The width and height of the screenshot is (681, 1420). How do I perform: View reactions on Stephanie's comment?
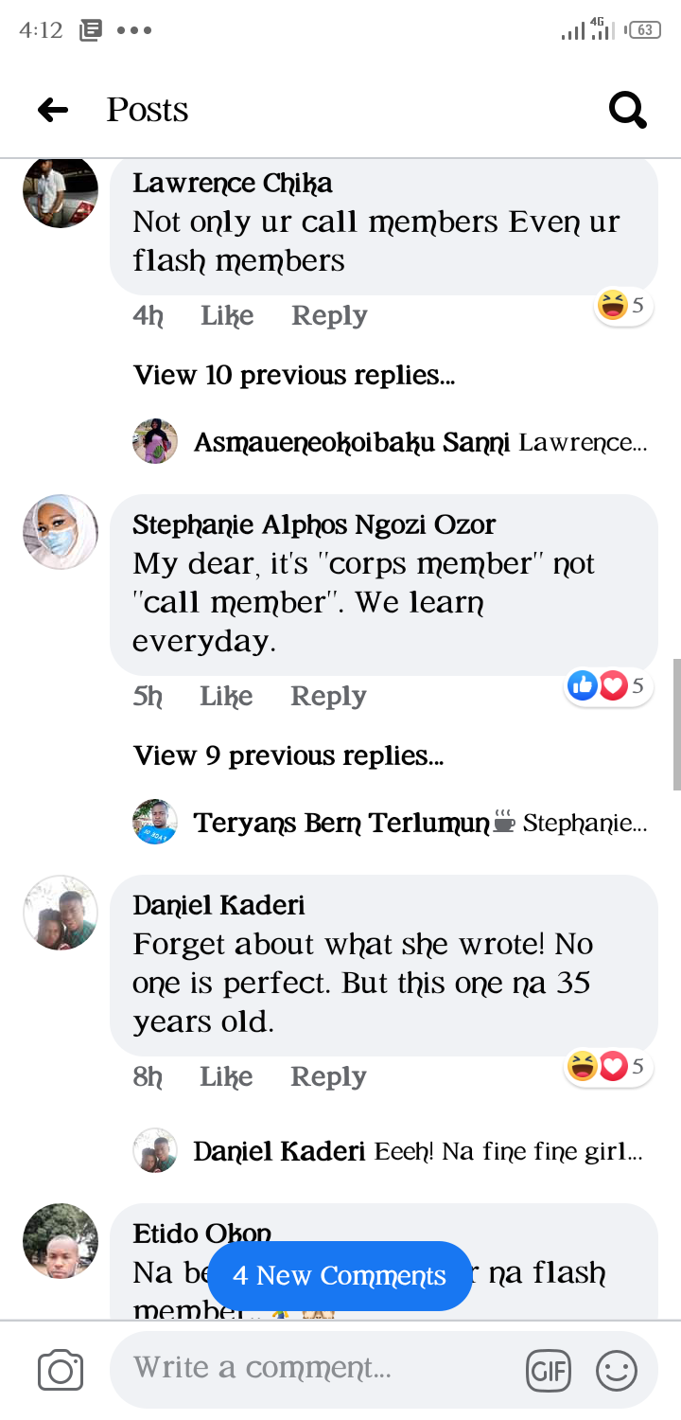[610, 685]
